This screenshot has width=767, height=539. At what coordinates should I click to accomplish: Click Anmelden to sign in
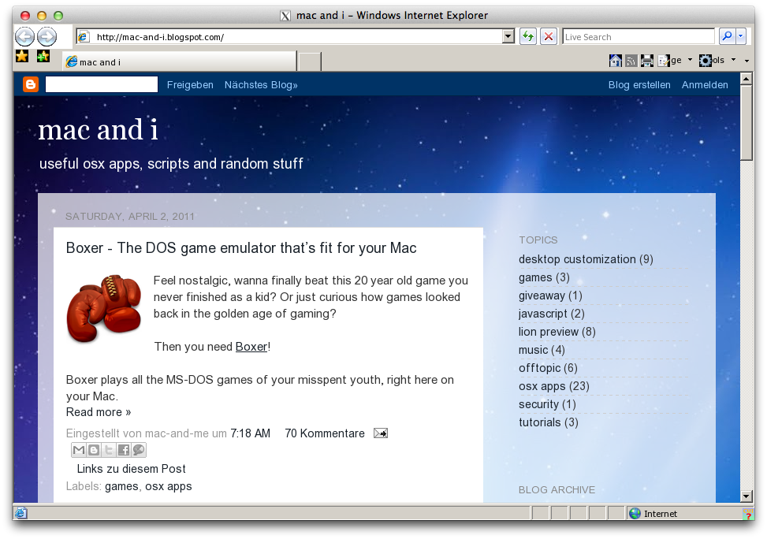pos(705,84)
